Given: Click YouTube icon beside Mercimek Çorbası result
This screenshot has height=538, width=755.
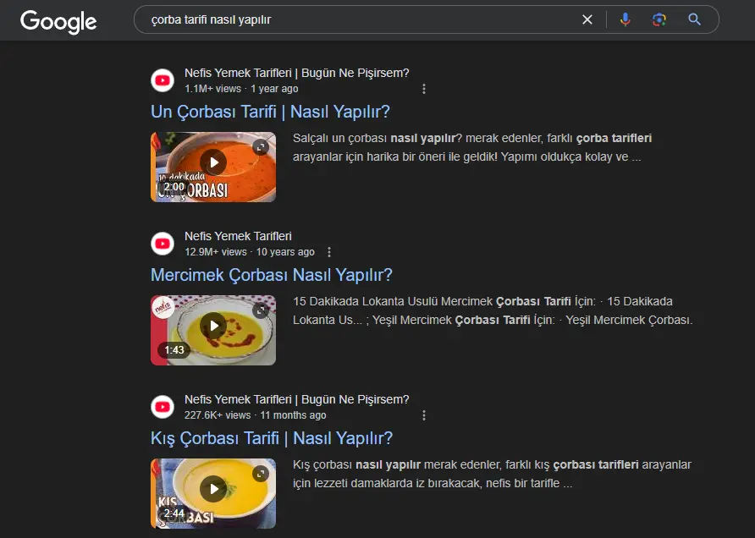Looking at the screenshot, I should [163, 244].
